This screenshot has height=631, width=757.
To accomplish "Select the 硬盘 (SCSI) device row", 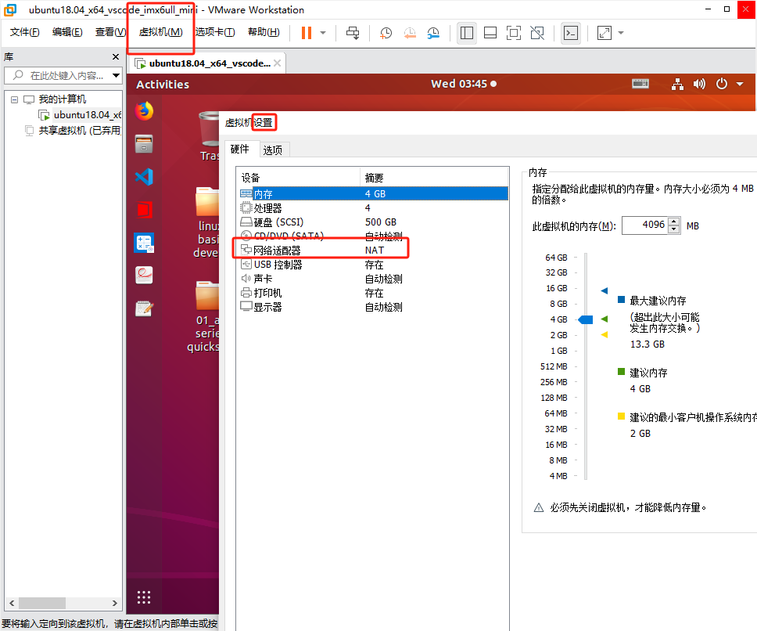I will coord(374,222).
